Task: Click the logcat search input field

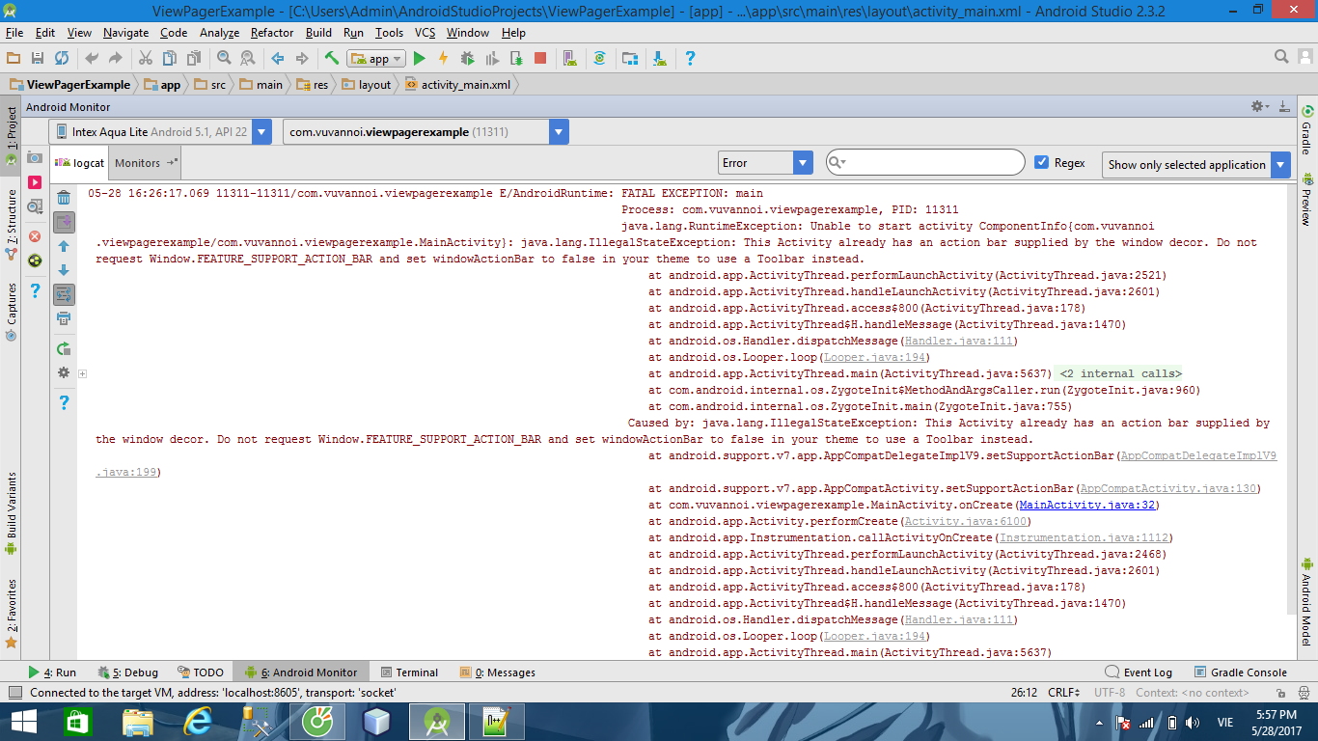Action: [x=931, y=163]
